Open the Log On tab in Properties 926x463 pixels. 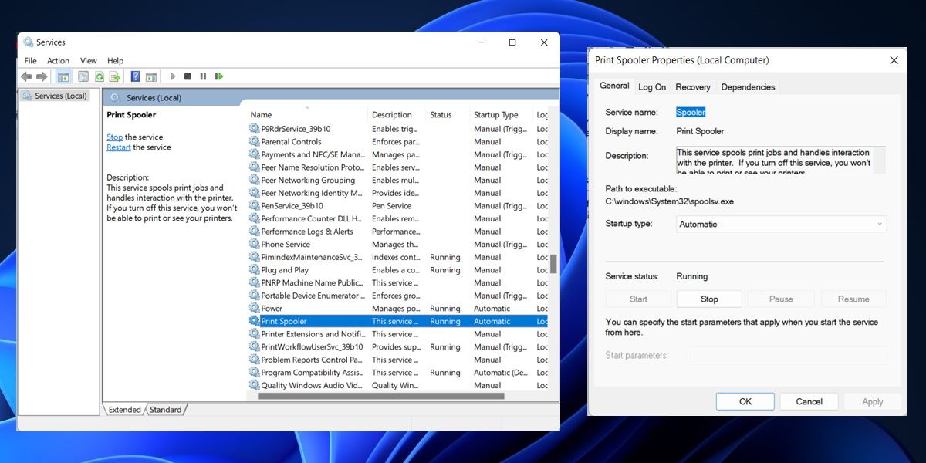[x=652, y=87]
